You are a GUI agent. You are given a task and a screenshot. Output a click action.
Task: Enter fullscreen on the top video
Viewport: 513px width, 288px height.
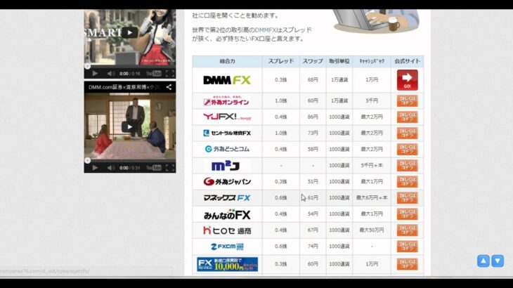click(169, 73)
